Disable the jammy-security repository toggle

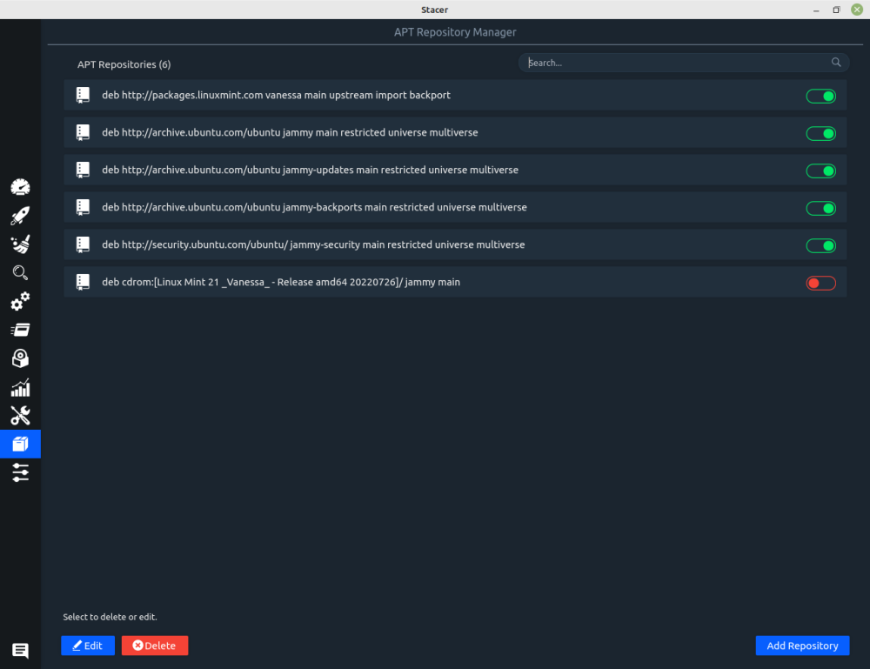coord(820,245)
